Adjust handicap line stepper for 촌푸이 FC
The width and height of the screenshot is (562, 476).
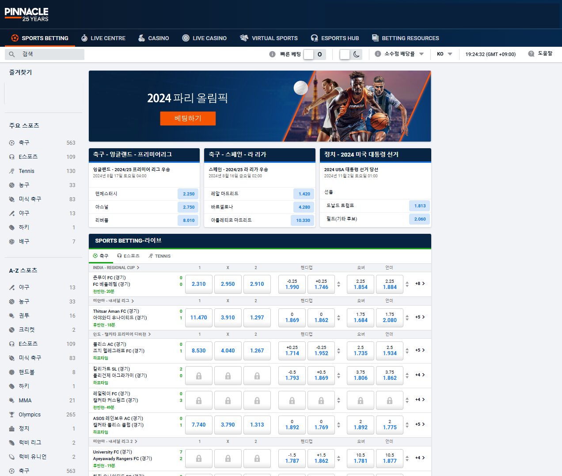[339, 284]
